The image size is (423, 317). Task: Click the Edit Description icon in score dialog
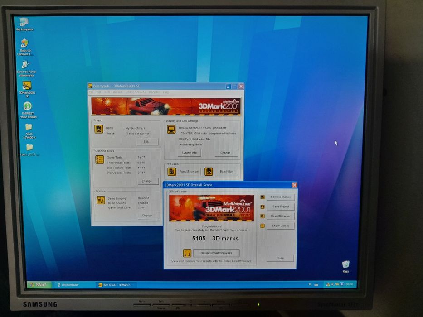pos(262,197)
